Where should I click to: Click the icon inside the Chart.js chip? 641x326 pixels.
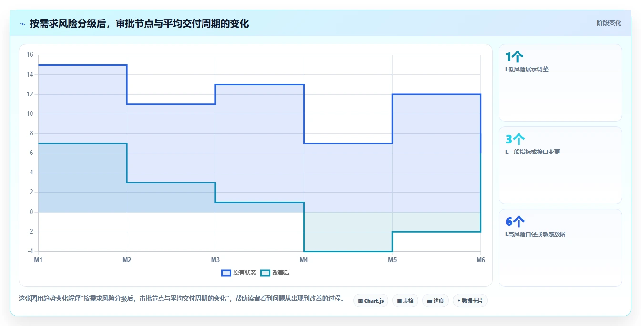[360, 301]
